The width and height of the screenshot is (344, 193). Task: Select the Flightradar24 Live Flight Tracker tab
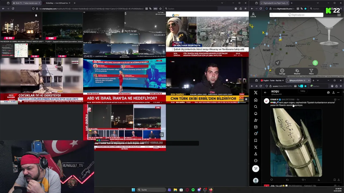(274, 3)
